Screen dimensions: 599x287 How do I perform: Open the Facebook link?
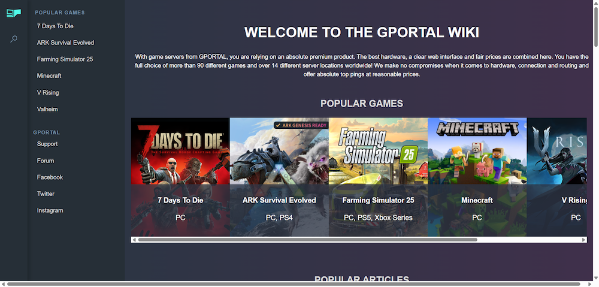(x=50, y=177)
